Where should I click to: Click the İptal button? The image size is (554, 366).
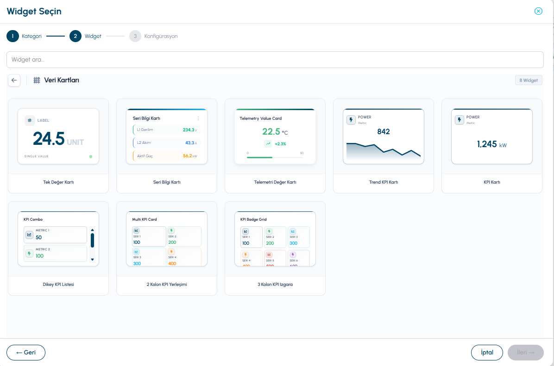click(x=487, y=353)
